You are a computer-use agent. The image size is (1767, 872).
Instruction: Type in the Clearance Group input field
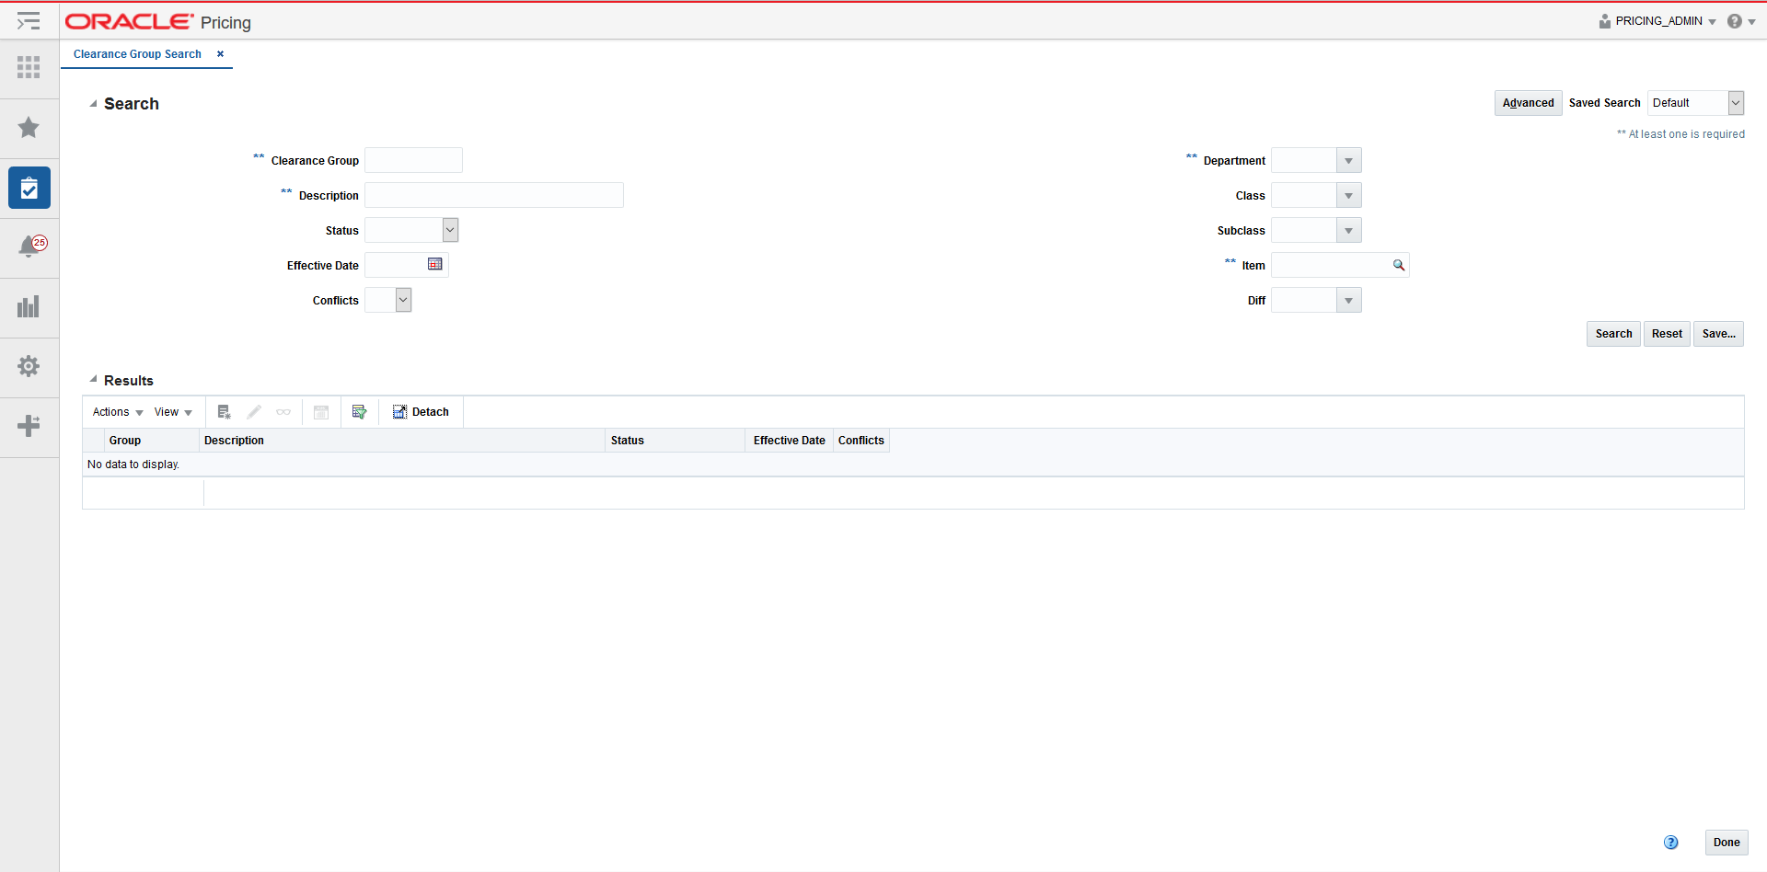pyautogui.click(x=412, y=159)
